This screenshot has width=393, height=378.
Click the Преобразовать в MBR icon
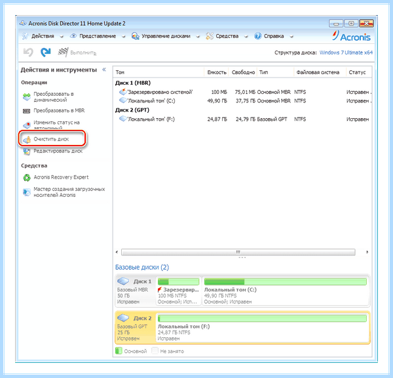click(27, 111)
